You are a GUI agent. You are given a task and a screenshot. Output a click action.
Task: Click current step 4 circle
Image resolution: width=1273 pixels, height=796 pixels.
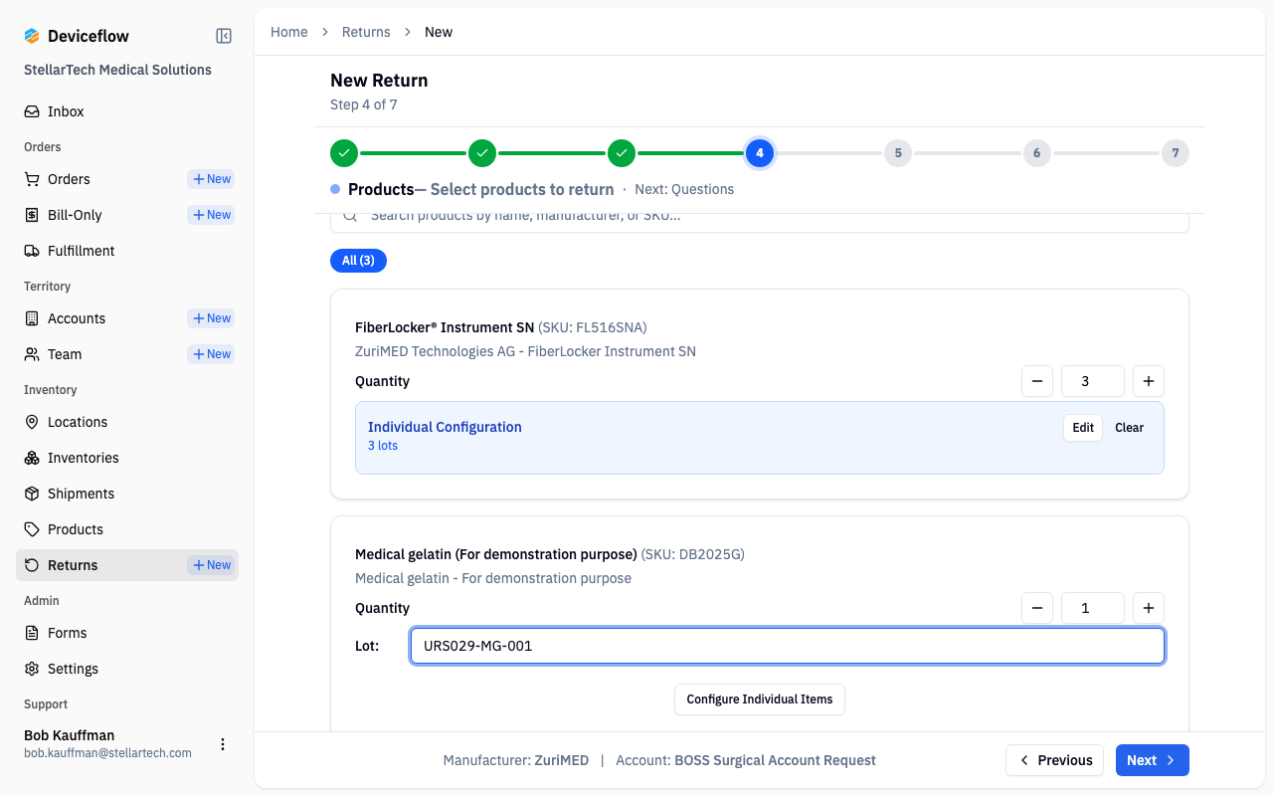(x=760, y=153)
